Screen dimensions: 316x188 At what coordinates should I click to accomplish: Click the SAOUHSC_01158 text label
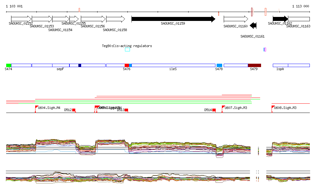click(115, 30)
